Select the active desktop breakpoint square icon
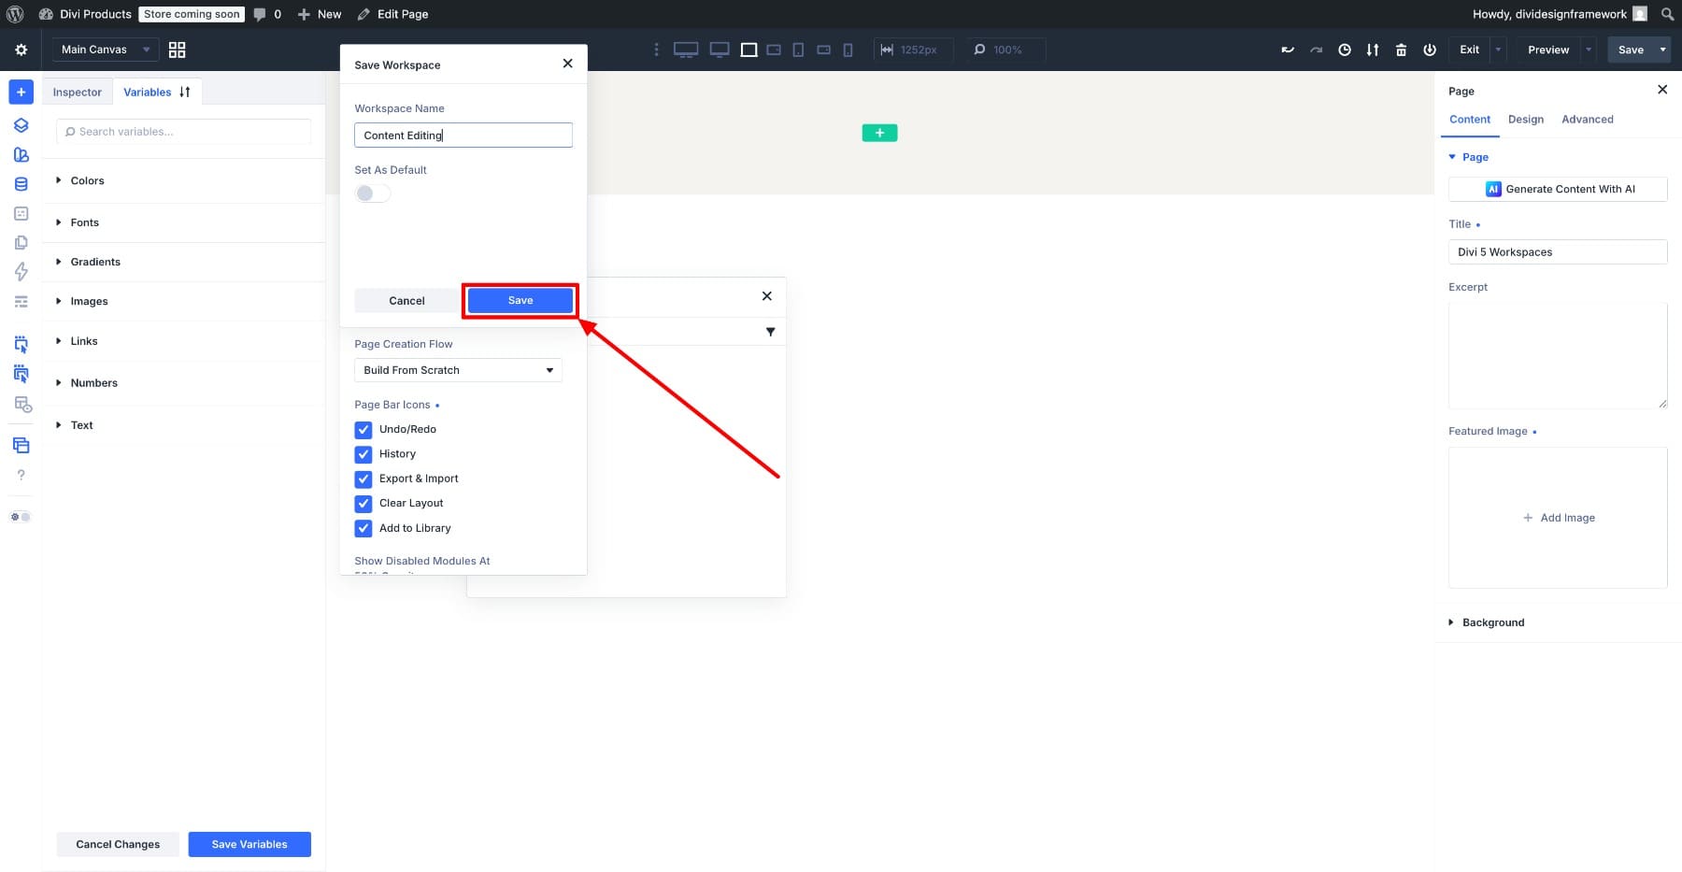The height and width of the screenshot is (872, 1682). point(748,50)
